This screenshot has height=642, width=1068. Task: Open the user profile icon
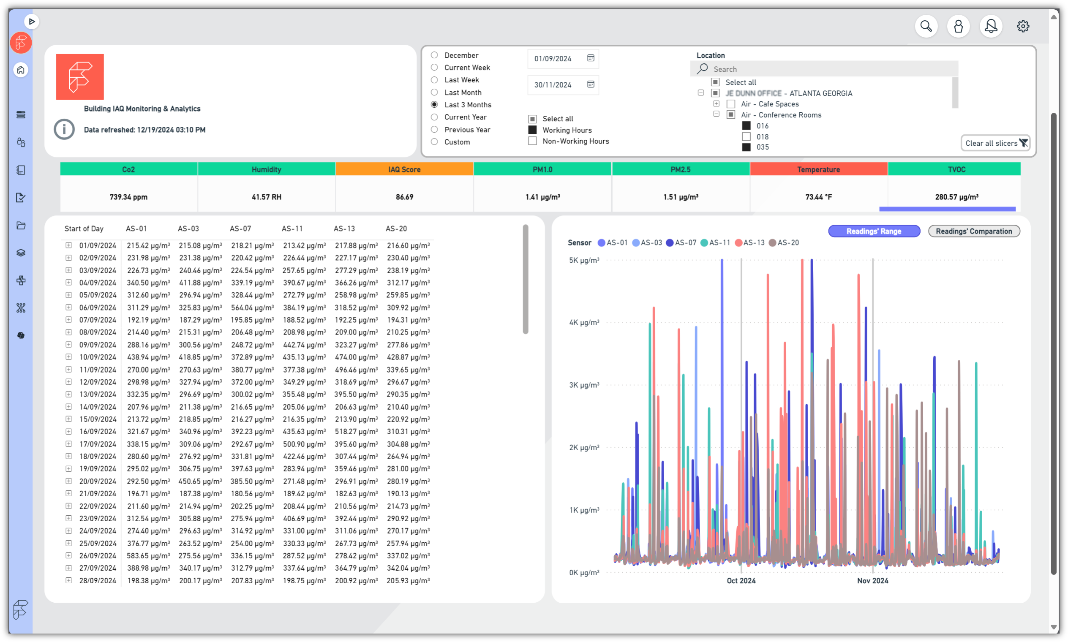(959, 26)
